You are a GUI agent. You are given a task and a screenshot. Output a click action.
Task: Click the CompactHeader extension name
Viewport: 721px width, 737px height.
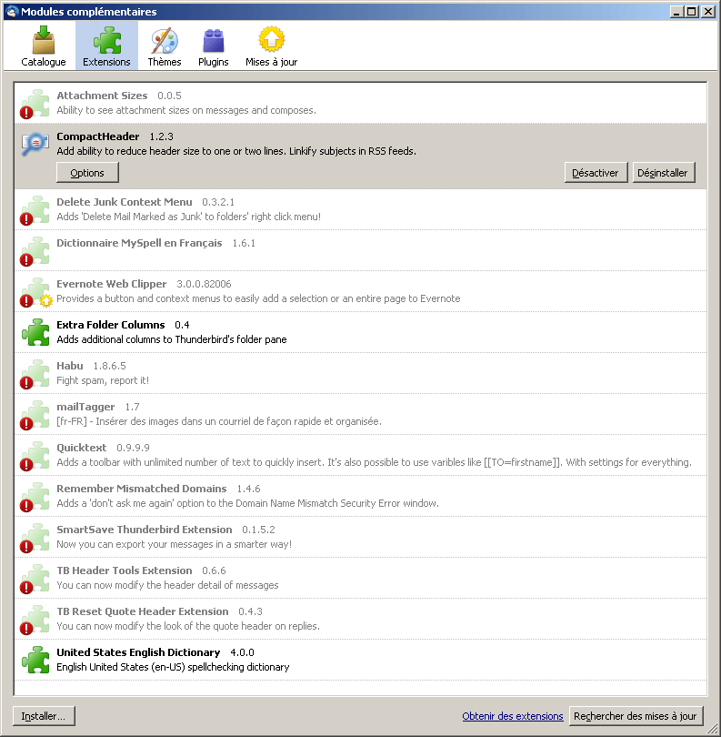pos(98,136)
